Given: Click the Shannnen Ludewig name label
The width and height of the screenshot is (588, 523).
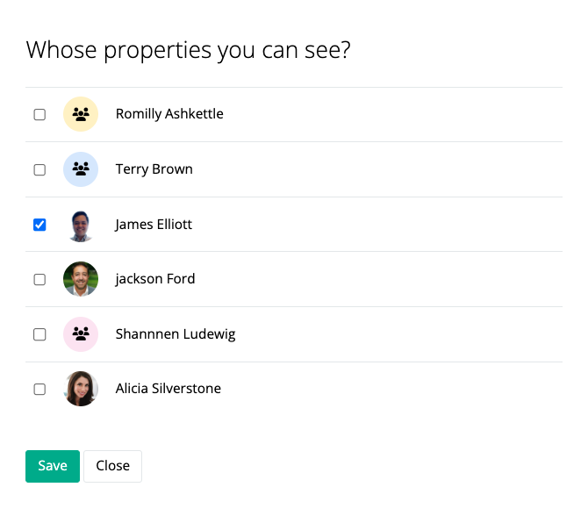Looking at the screenshot, I should click(x=176, y=334).
